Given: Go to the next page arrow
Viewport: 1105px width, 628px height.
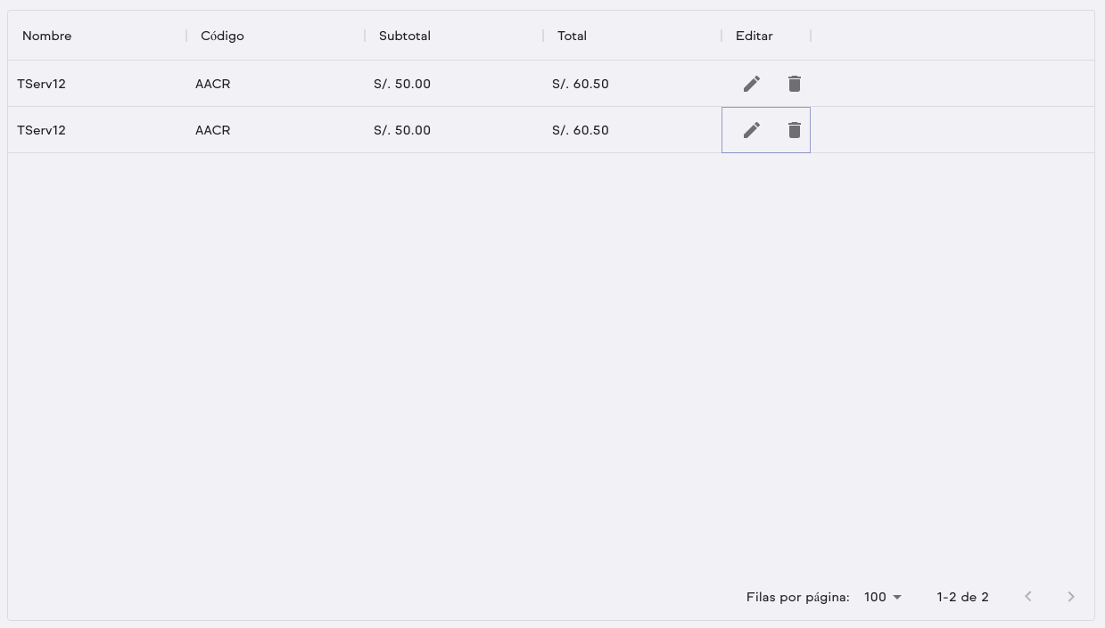Looking at the screenshot, I should point(1071,597).
